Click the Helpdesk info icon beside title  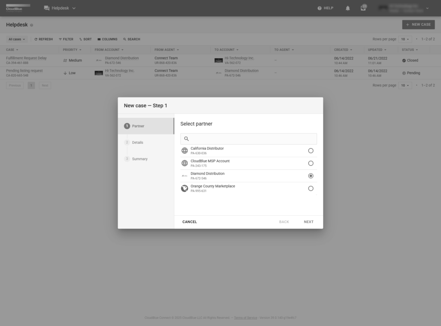tap(32, 25)
